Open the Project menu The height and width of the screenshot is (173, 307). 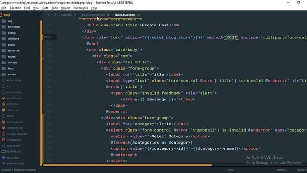pyautogui.click(x=66, y=8)
